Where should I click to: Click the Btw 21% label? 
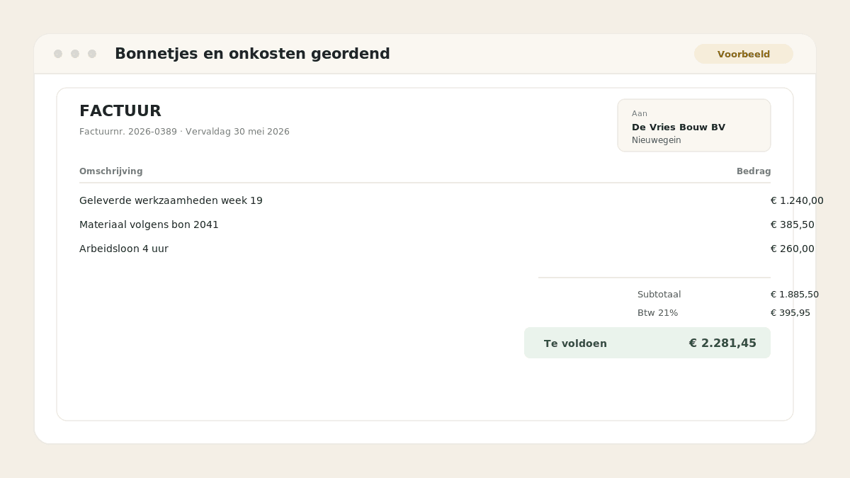(658, 313)
